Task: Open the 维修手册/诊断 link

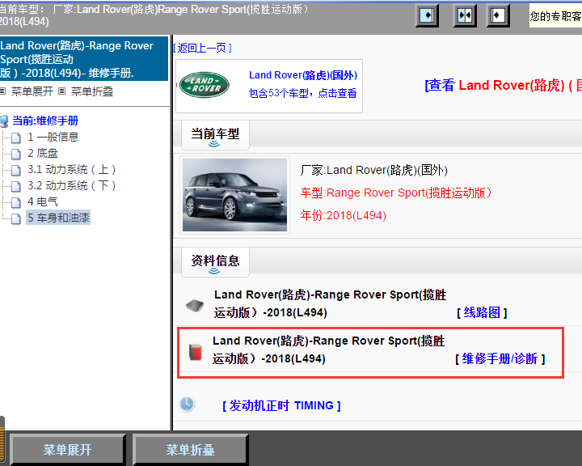Action: [500, 358]
